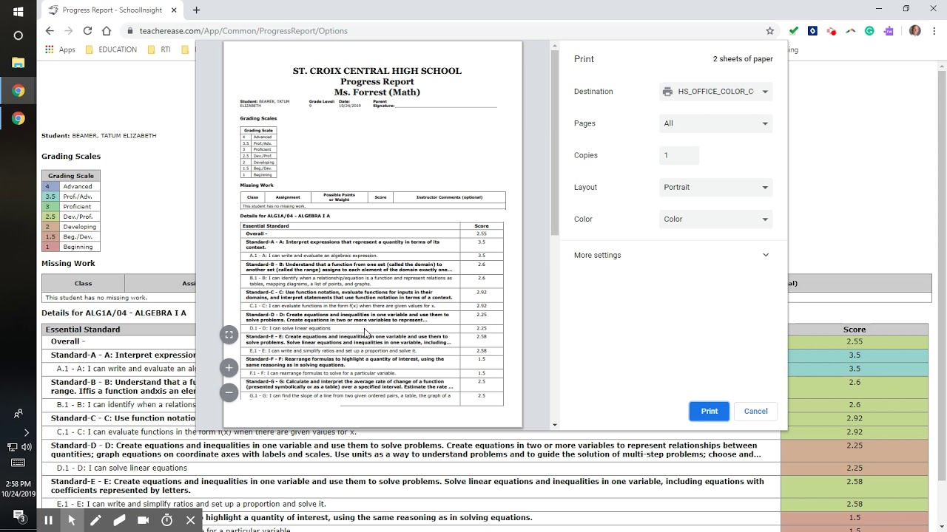Screen dimensions: 947x532
Task: Open the Color dropdown
Action: (x=715, y=219)
